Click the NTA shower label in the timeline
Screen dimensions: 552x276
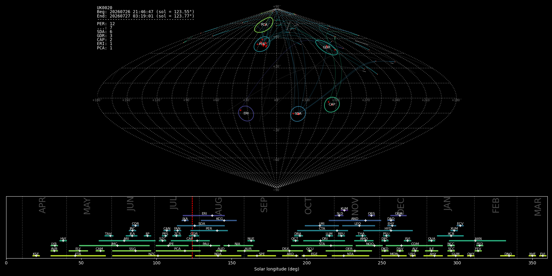pyautogui.click(x=350, y=254)
